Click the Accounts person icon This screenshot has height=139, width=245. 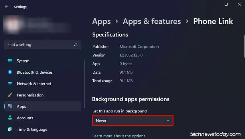coord(10,118)
